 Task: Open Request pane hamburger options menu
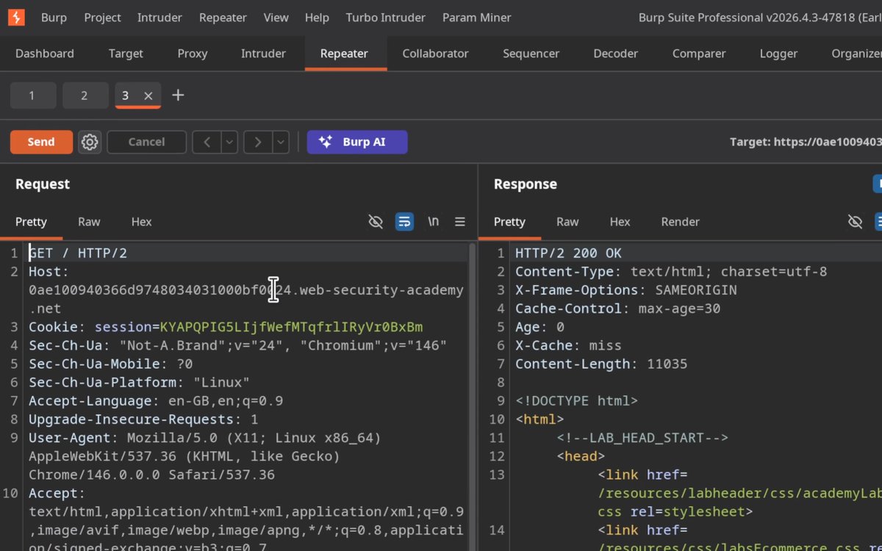460,222
